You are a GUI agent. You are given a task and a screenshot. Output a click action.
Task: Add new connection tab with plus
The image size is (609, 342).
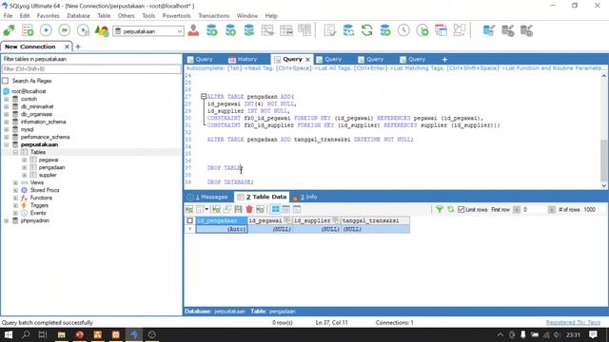pyautogui.click(x=78, y=47)
